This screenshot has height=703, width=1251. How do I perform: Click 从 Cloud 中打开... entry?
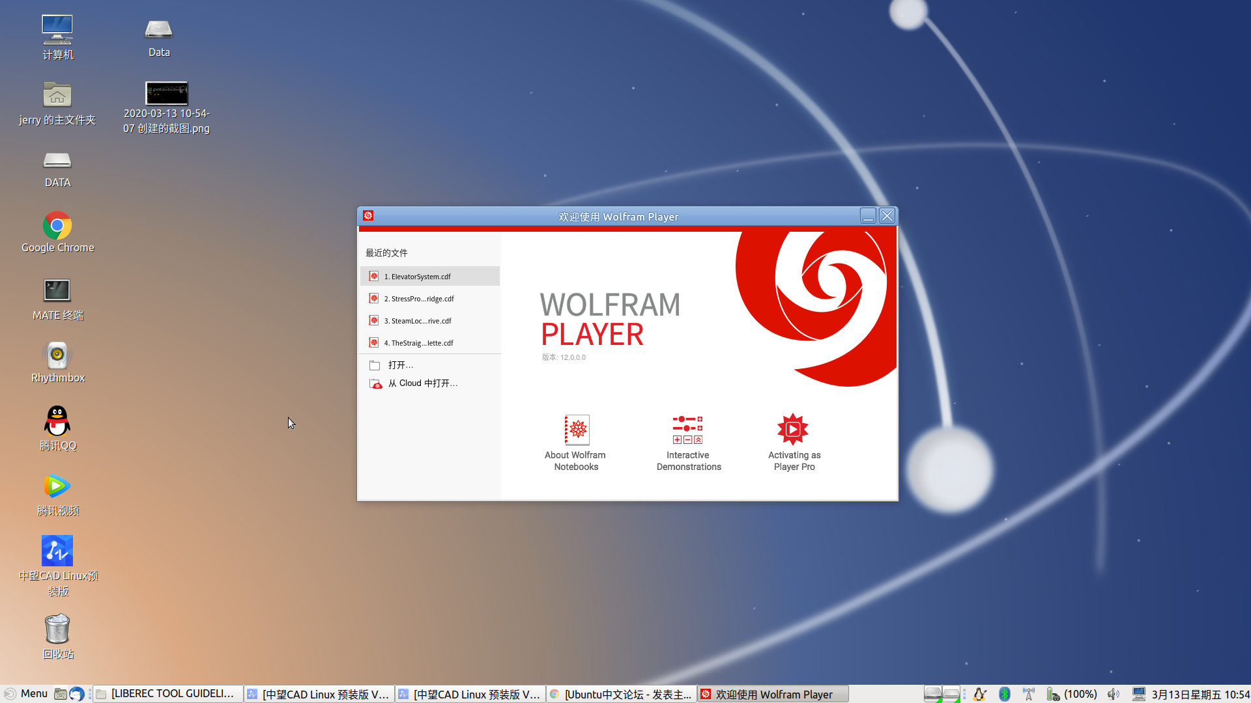coord(430,383)
